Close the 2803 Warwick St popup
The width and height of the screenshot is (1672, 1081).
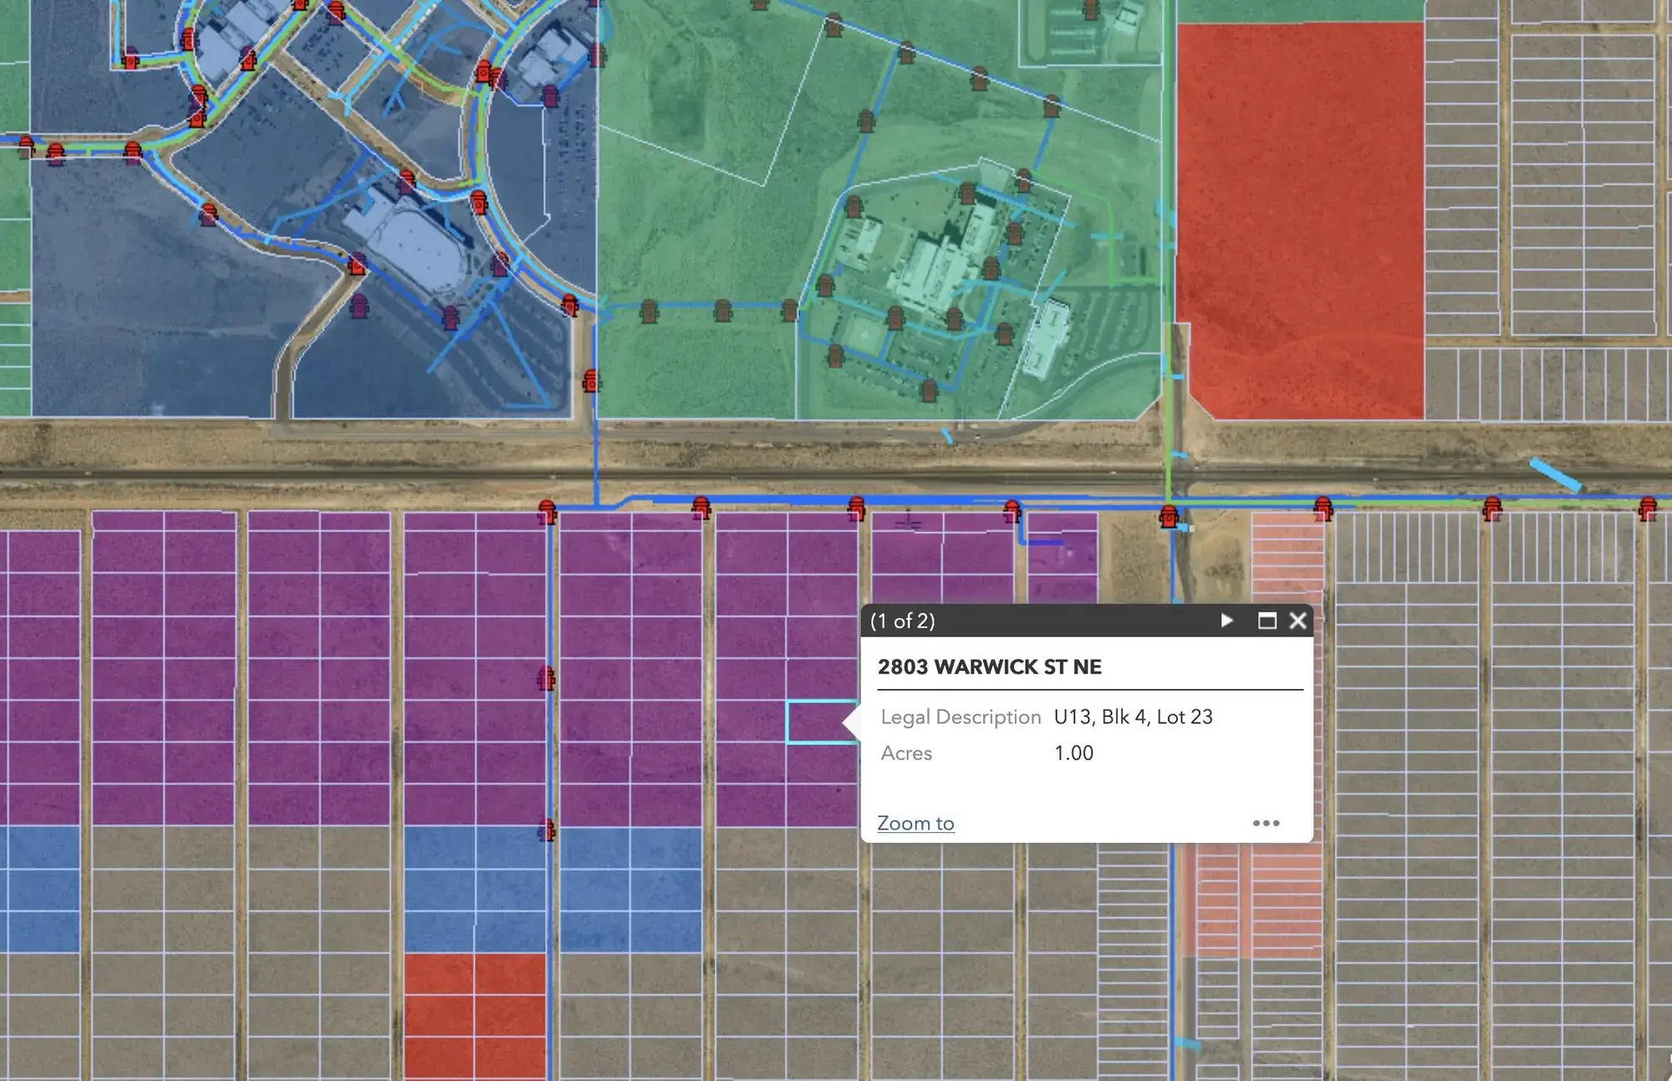(1297, 621)
